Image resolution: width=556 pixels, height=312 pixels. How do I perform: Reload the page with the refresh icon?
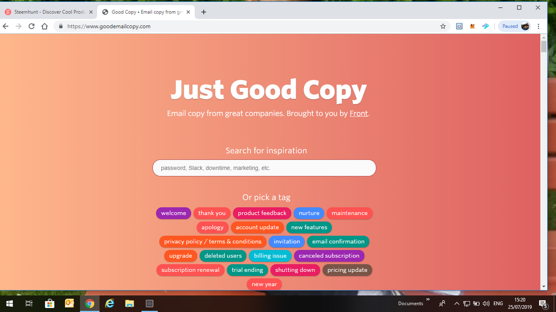31,26
